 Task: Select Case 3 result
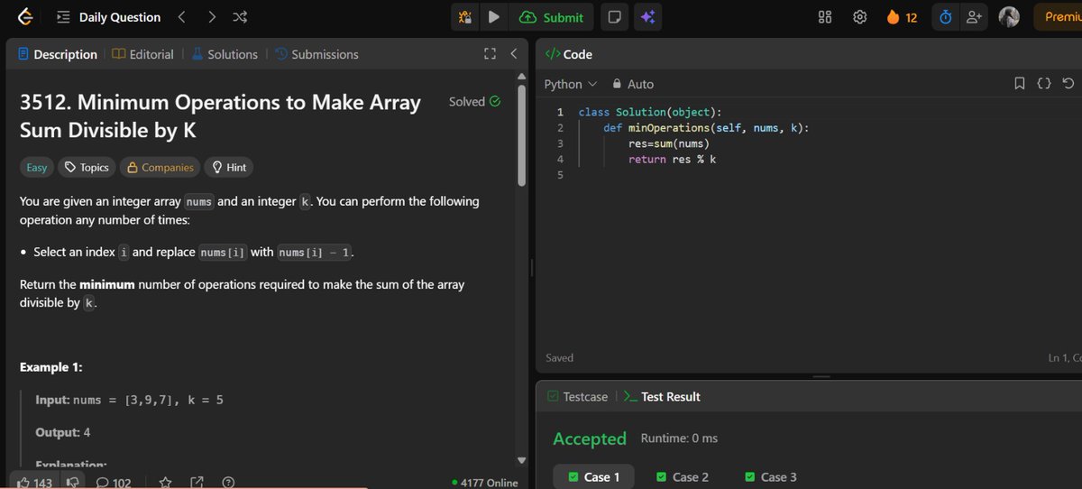(770, 476)
